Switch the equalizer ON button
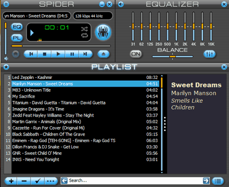Image resolution: width=229 pixels, height=187 pixels. click(x=136, y=54)
